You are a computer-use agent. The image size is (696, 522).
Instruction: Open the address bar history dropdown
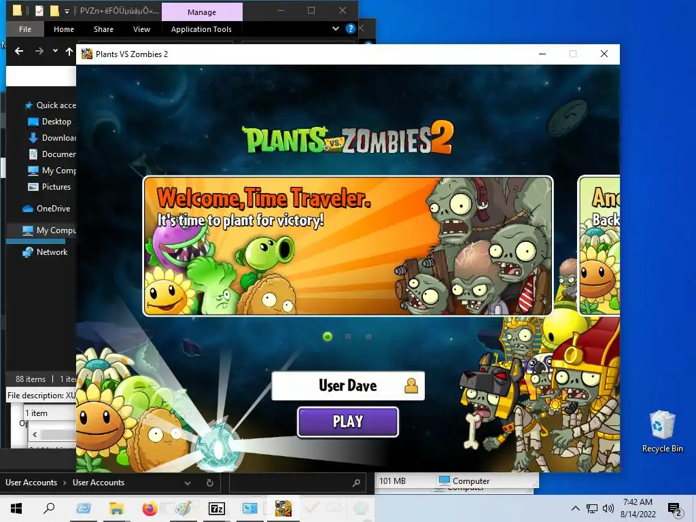(188, 483)
